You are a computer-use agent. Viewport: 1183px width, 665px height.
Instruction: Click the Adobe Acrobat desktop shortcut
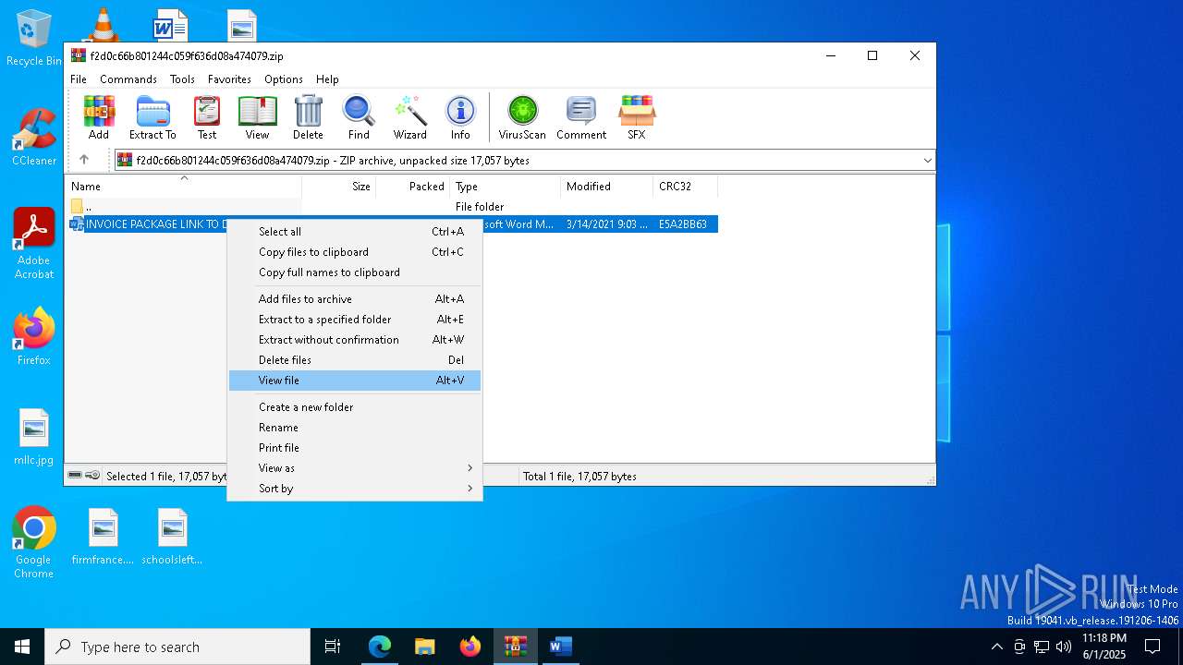click(34, 244)
